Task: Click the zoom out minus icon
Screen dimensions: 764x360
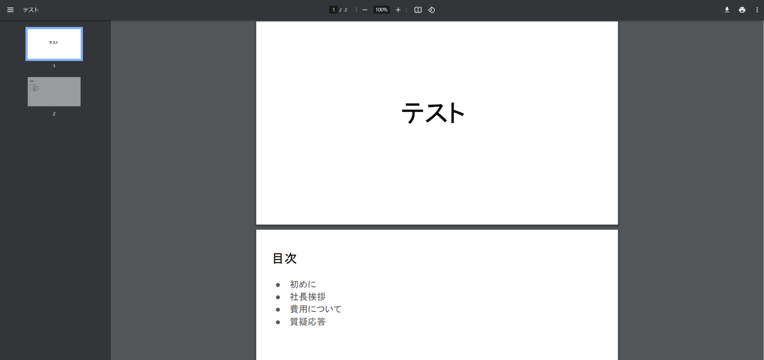Action: pos(365,10)
